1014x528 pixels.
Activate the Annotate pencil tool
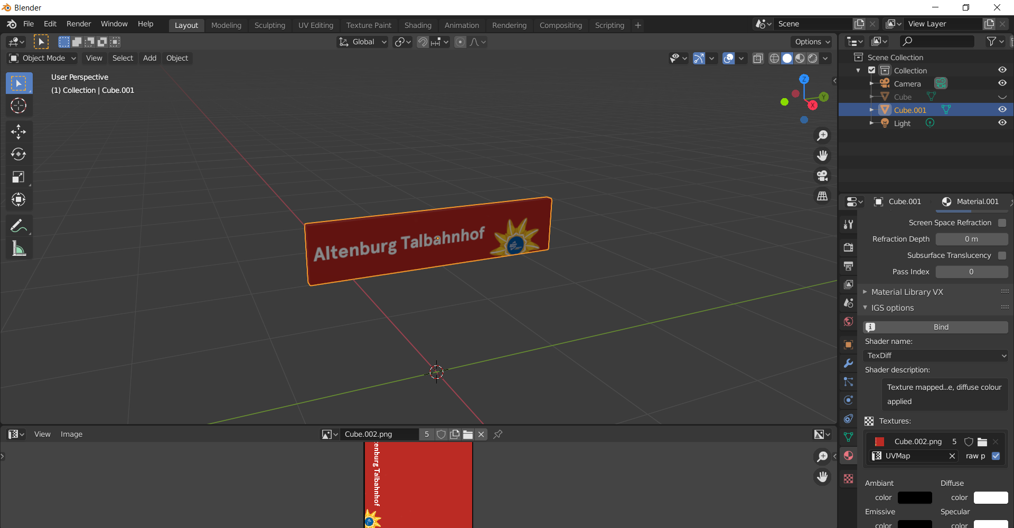pyautogui.click(x=18, y=226)
